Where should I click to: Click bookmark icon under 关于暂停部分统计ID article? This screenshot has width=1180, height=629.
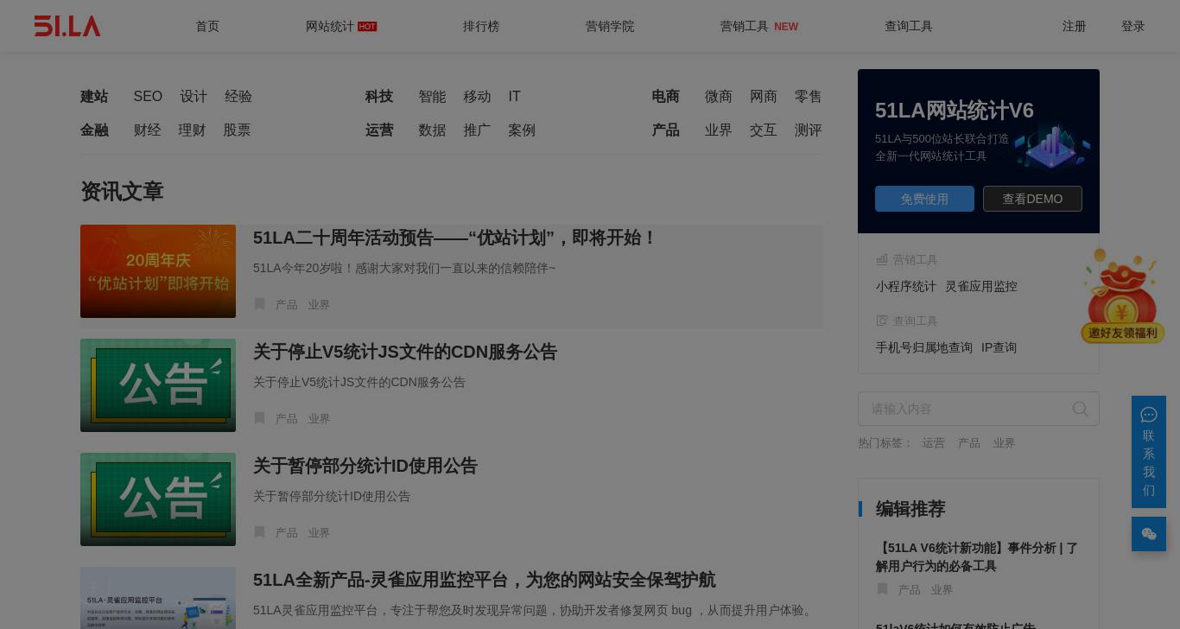pyautogui.click(x=259, y=532)
